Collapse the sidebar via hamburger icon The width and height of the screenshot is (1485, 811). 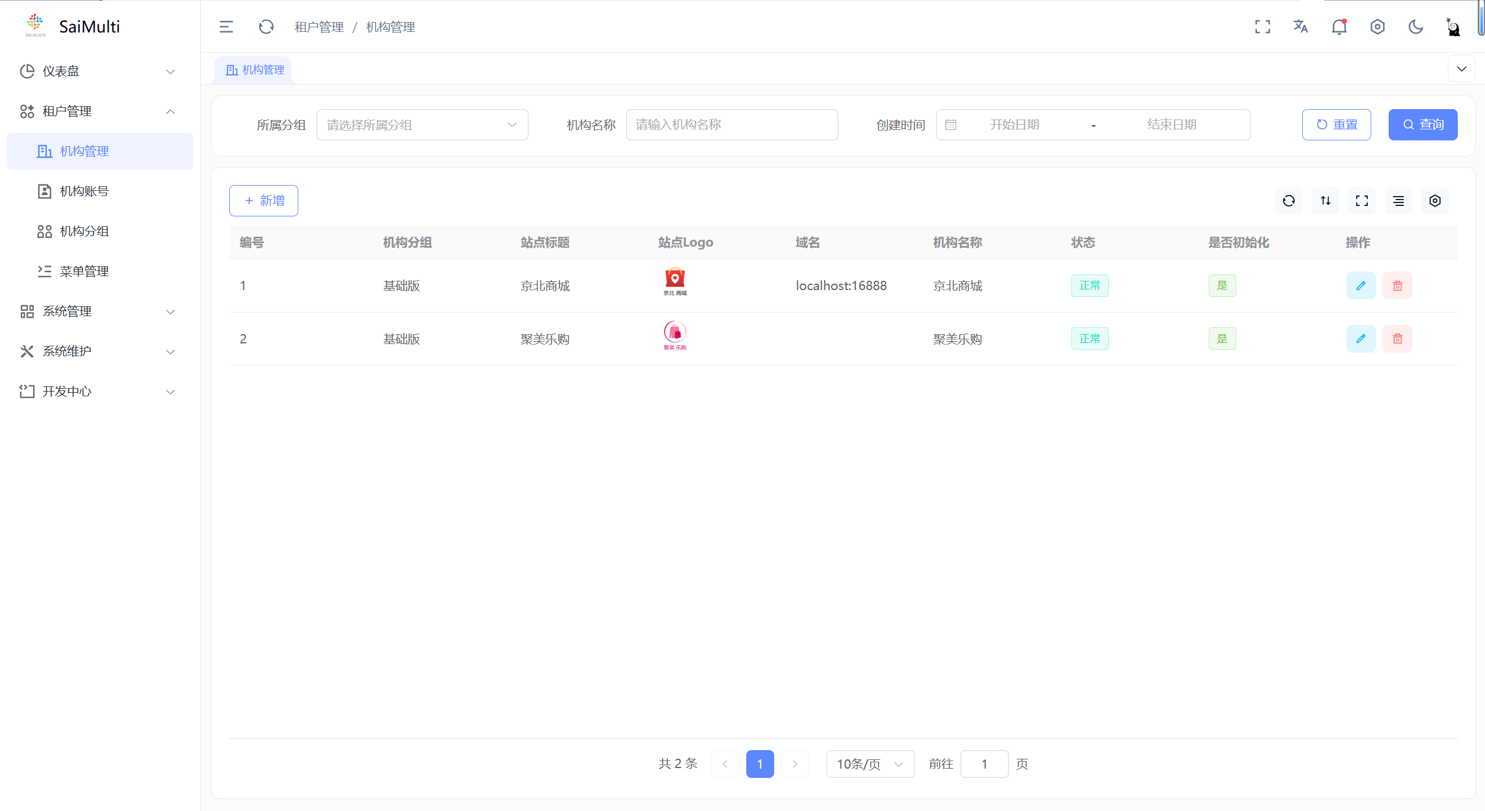pos(226,27)
